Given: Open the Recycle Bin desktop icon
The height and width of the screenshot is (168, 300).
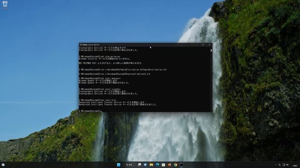Looking at the screenshot, I should (x=5, y=5).
